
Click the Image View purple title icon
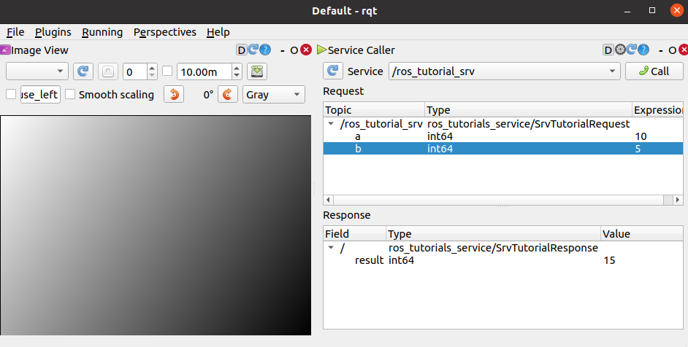tap(5, 50)
